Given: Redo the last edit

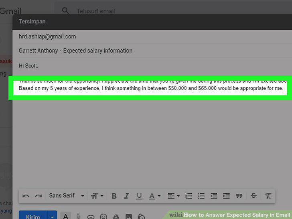Looking at the screenshot, I should point(39,196).
